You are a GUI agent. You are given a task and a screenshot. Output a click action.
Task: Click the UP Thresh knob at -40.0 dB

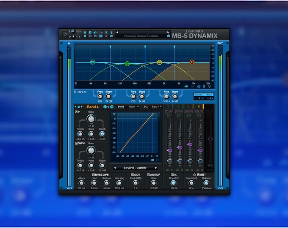[80, 134]
